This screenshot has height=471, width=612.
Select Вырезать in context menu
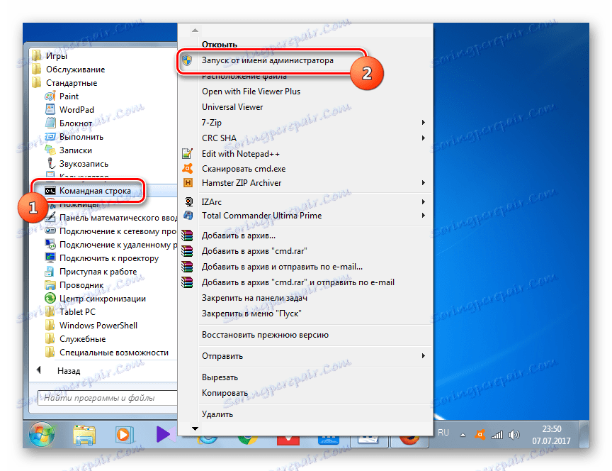coord(220,377)
